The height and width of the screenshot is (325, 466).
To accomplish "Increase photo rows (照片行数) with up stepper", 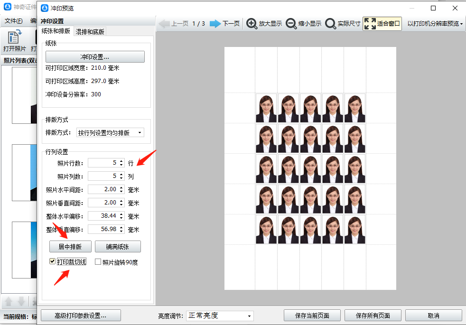I will [x=121, y=161].
